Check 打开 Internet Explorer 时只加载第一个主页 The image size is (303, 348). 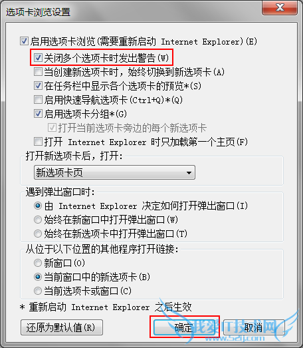pos(38,142)
